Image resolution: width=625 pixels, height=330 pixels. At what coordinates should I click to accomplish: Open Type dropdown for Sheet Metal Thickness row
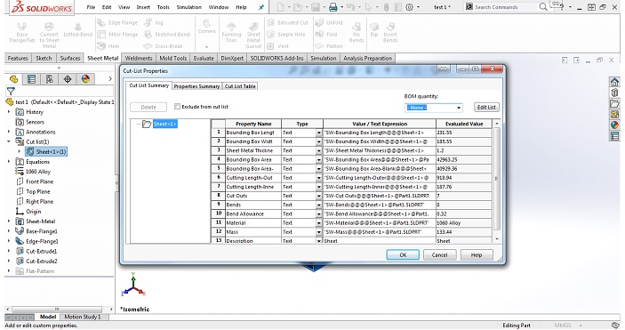pyautogui.click(x=318, y=151)
